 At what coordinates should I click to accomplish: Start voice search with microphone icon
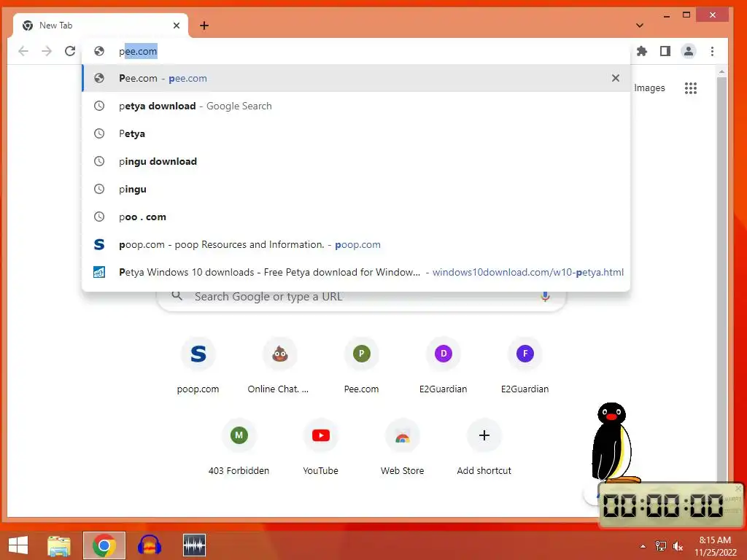click(x=546, y=297)
